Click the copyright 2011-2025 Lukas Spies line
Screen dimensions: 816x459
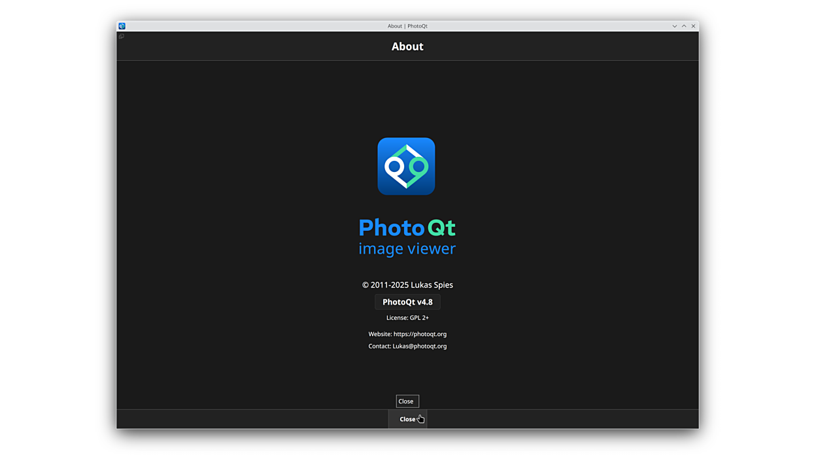coord(407,285)
